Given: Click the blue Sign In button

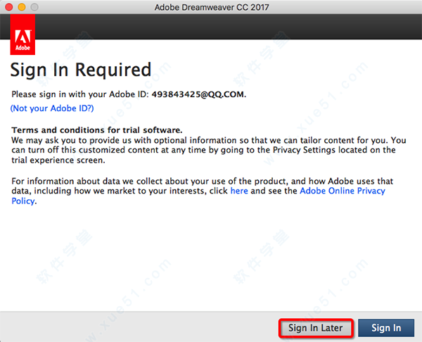Looking at the screenshot, I should pyautogui.click(x=386, y=328).
